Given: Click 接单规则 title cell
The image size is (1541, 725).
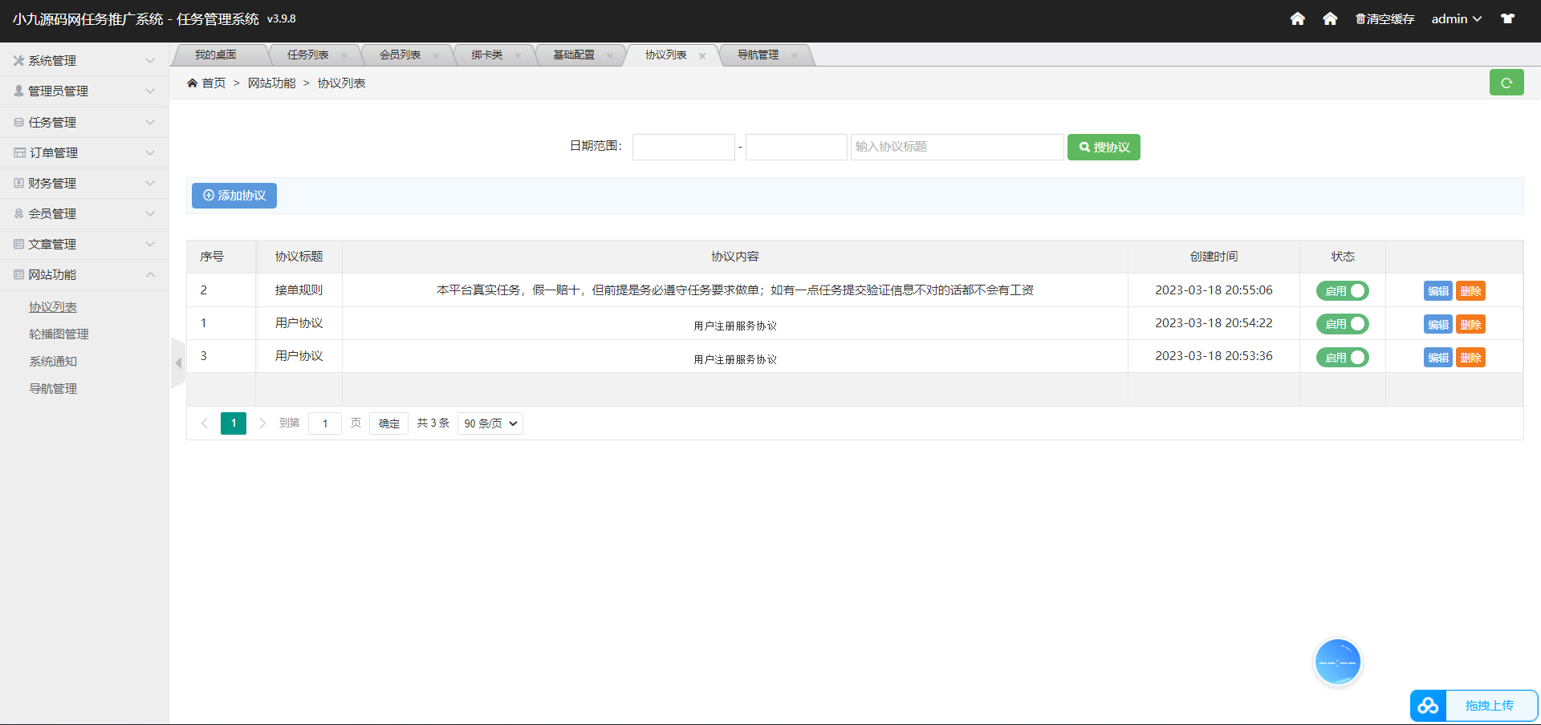Looking at the screenshot, I should pos(299,290).
